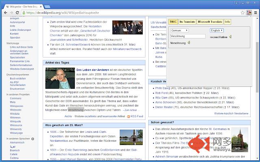Play pronunciation of bold Versöhnung
This screenshot has width=260, height=162.
(x=189, y=43)
